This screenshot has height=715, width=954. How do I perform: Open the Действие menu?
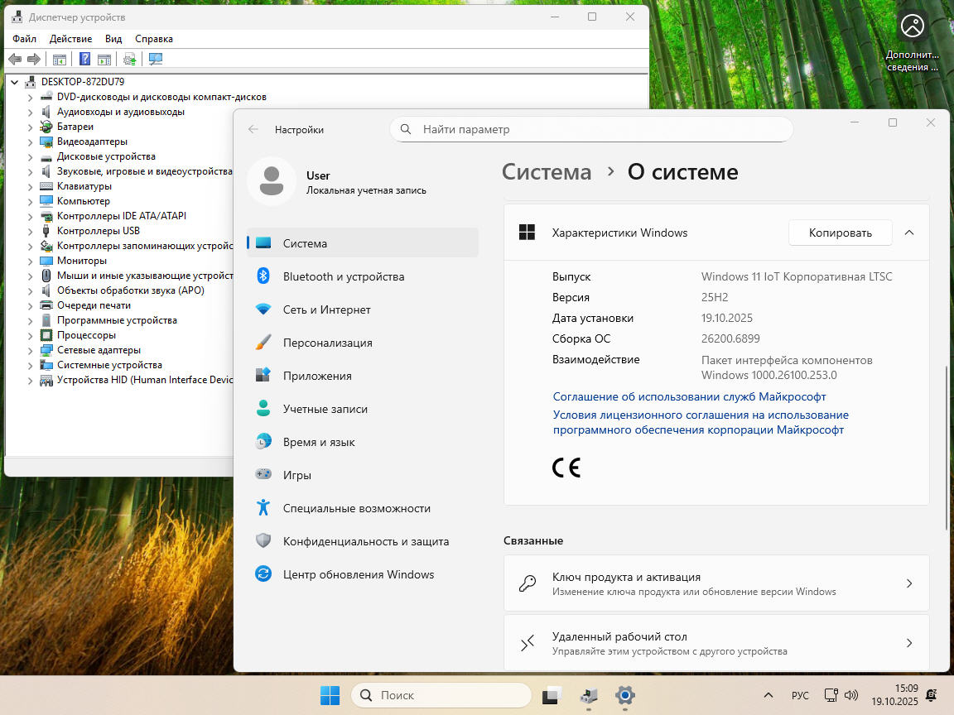tap(70, 39)
